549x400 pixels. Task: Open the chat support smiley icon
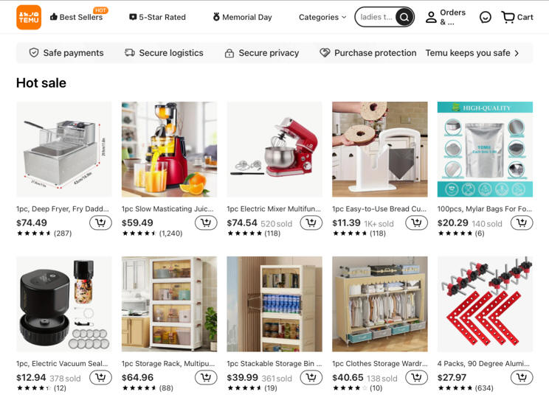click(486, 17)
